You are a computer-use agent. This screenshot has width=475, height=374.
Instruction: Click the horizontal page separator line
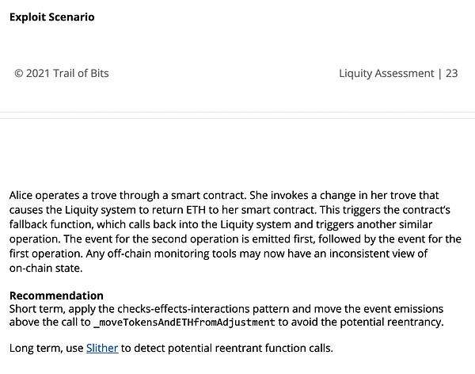237,120
